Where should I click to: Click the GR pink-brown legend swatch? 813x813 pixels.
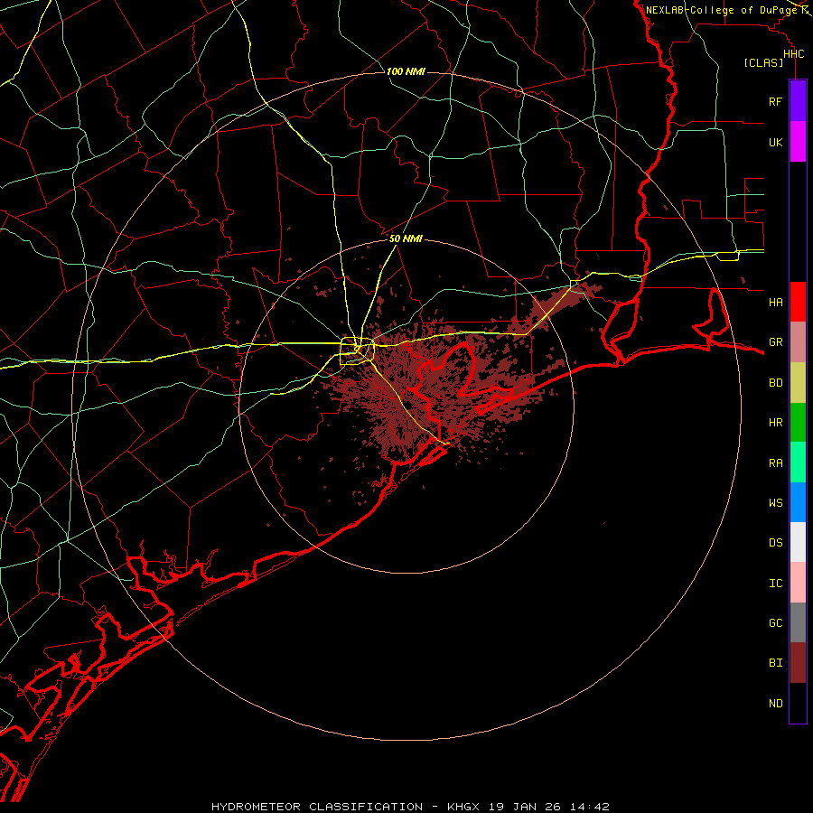(798, 342)
